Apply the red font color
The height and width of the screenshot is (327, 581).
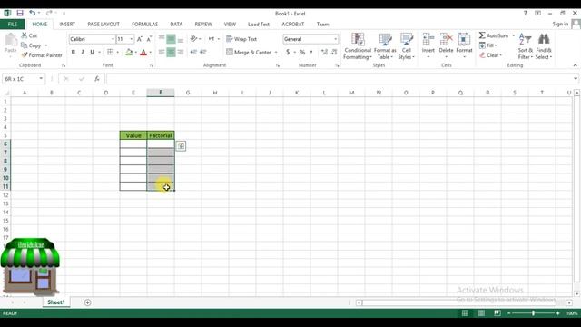coord(143,52)
